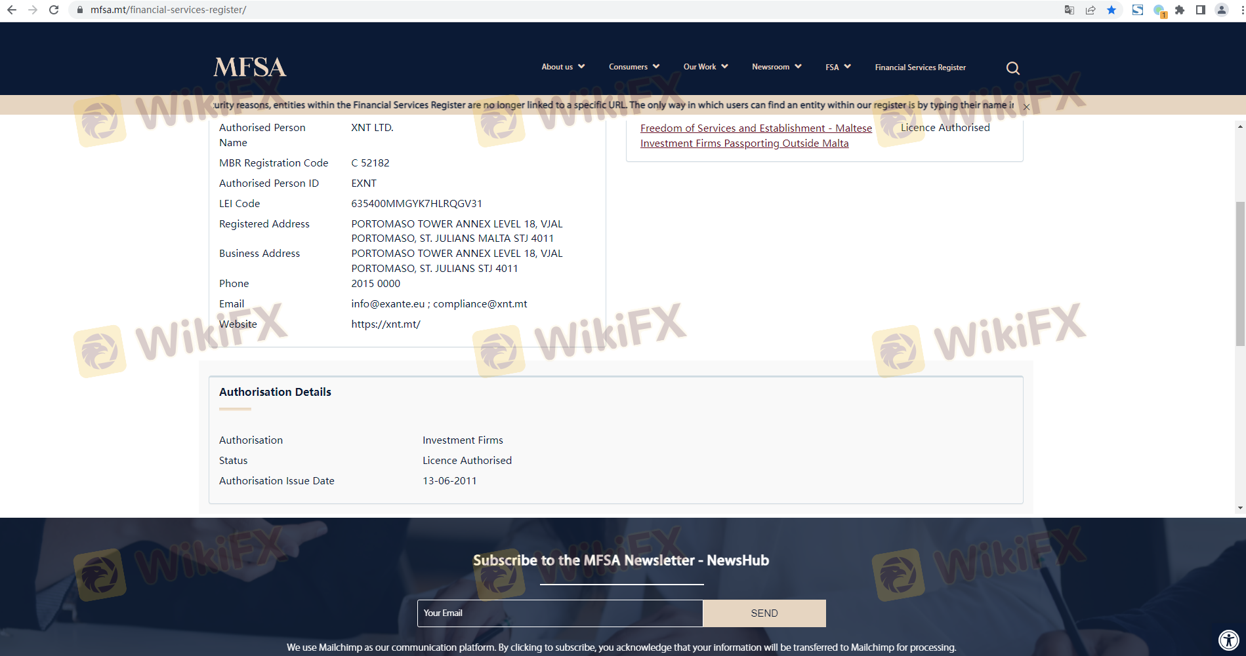1246x656 pixels.
Task: Open the blue S browser extension
Action: tap(1138, 10)
